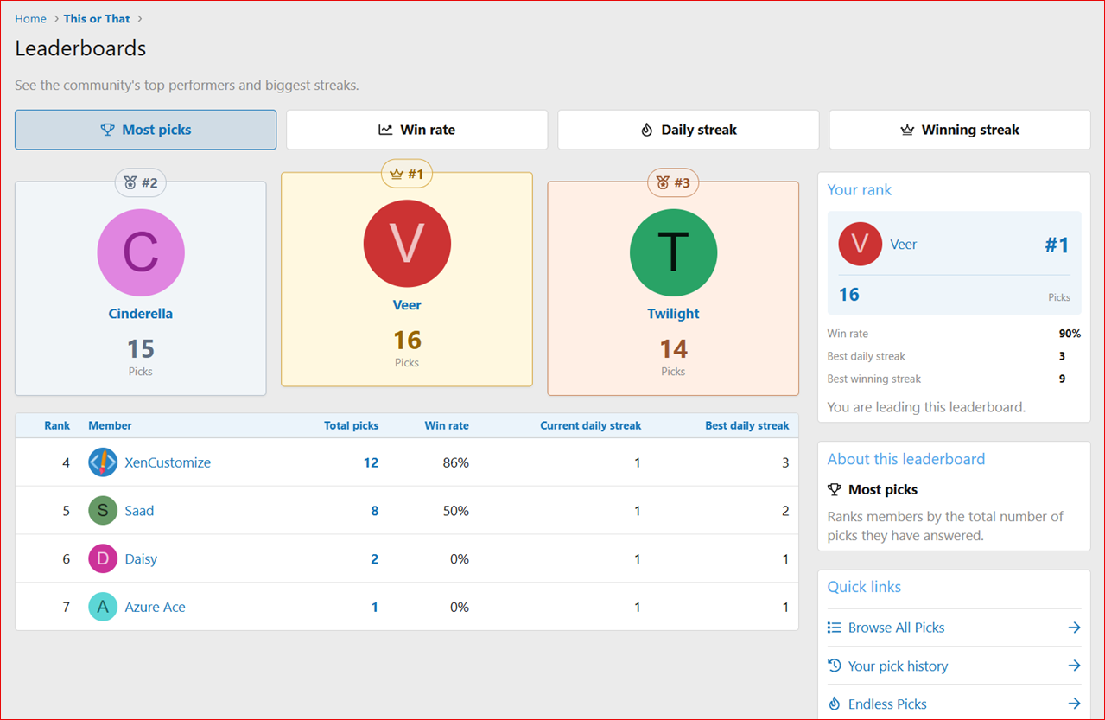This screenshot has height=720, width=1105.
Task: Click the 90% win rate value
Action: [1071, 334]
